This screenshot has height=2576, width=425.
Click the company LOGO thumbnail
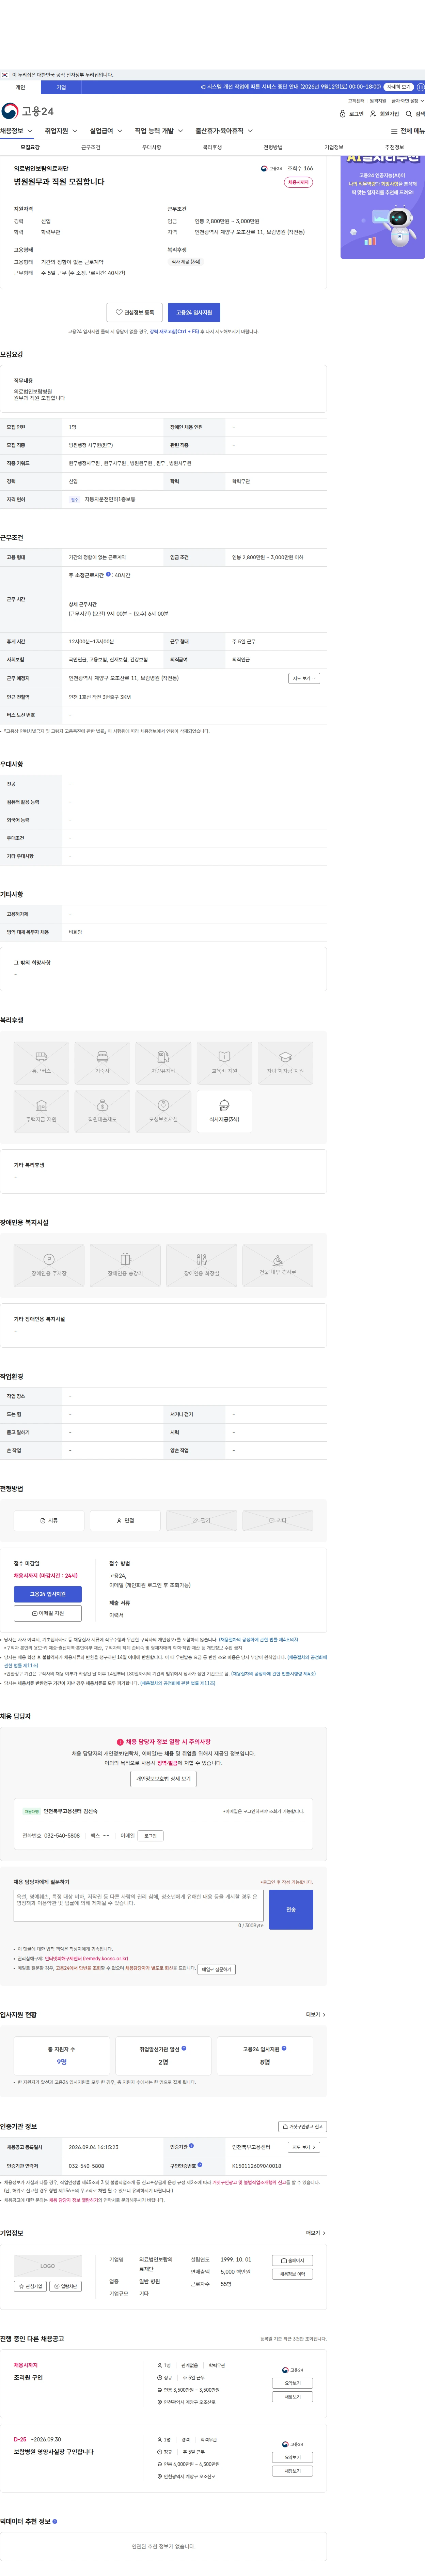[x=48, y=2266]
